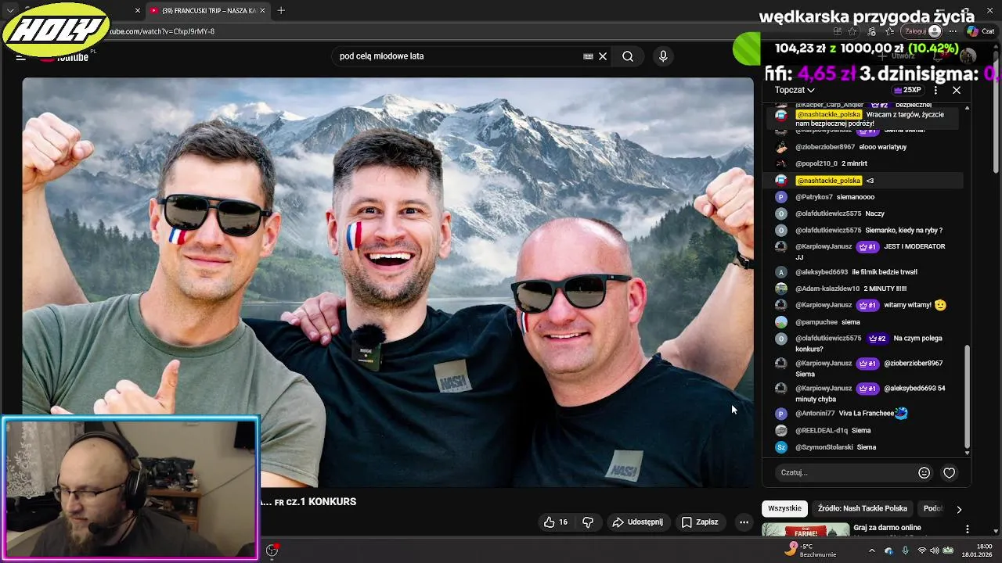Dislike the video with thumbs-down icon
Screen dimensions: 1002x563
pos(588,522)
